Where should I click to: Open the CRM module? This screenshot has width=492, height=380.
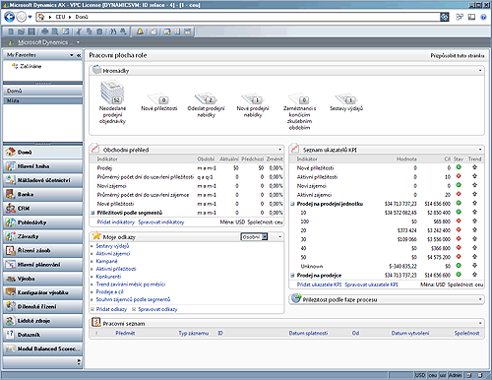[42, 209]
